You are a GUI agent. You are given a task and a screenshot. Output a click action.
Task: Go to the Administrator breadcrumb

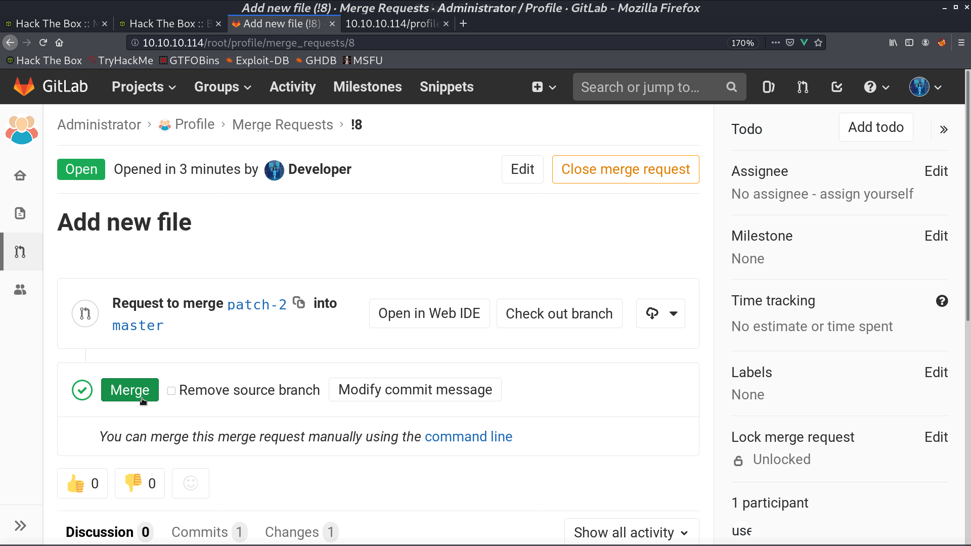[x=99, y=124]
